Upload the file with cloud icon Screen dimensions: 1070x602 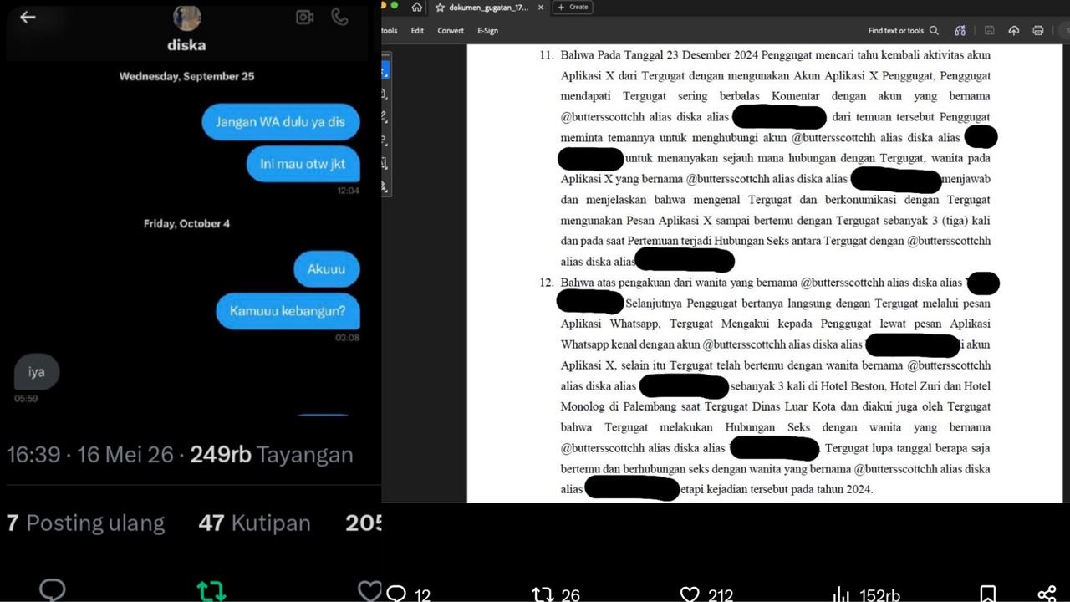1014,30
